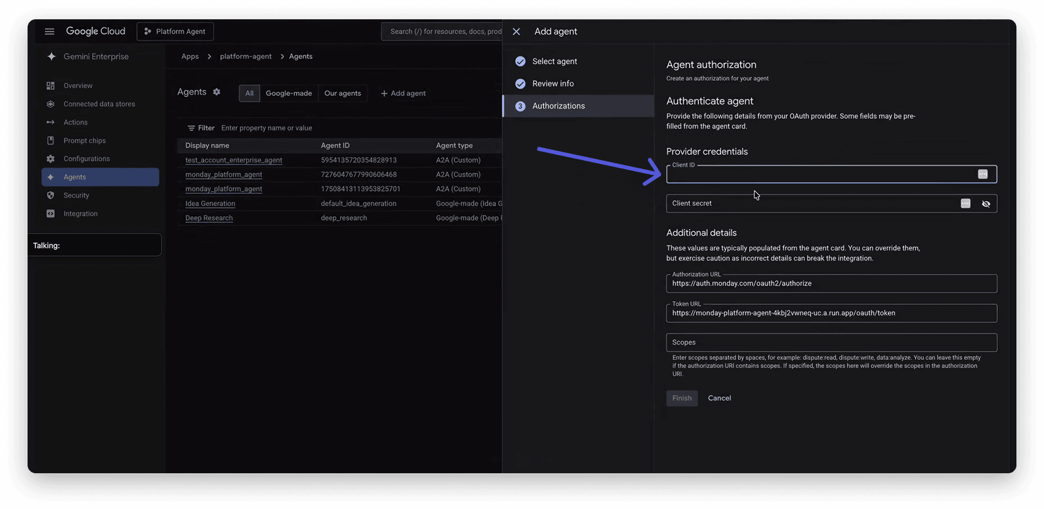The image size is (1044, 509).
Task: Click the Overview dashboard icon
Action: point(51,85)
